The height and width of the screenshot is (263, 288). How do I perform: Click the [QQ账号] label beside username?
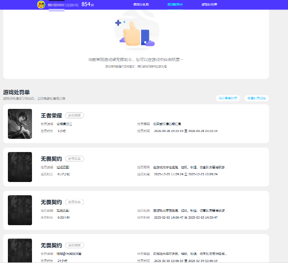(x=72, y=5)
